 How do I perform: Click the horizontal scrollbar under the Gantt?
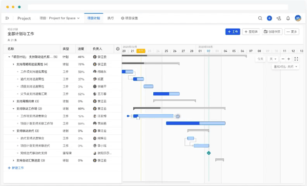(156, 182)
